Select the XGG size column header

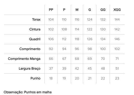click(117, 10)
